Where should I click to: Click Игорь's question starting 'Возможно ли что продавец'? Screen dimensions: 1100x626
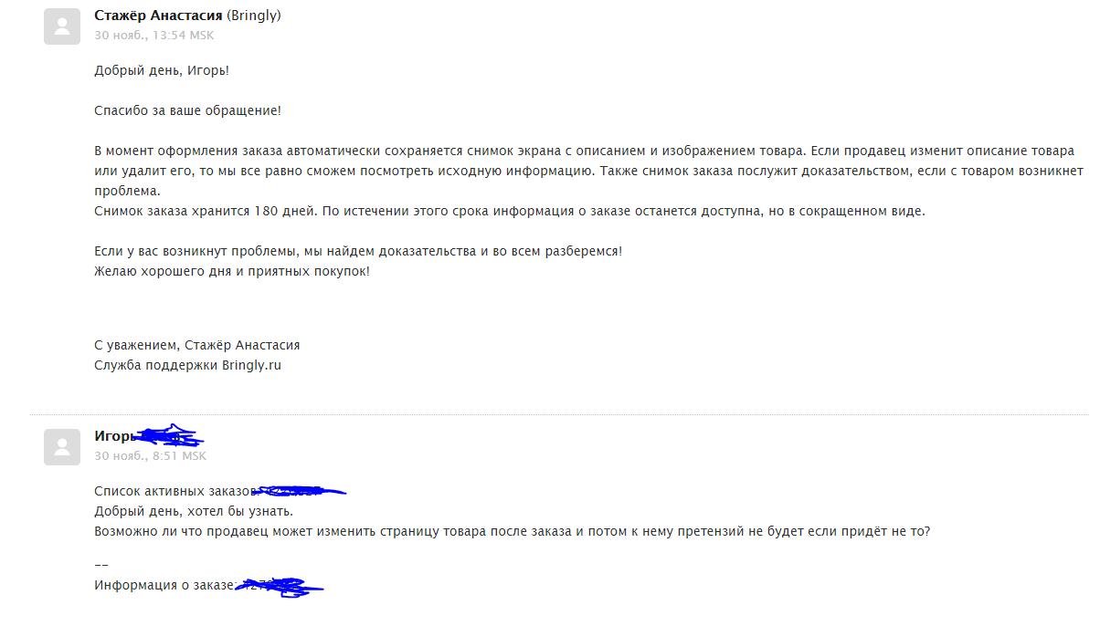[x=513, y=531]
